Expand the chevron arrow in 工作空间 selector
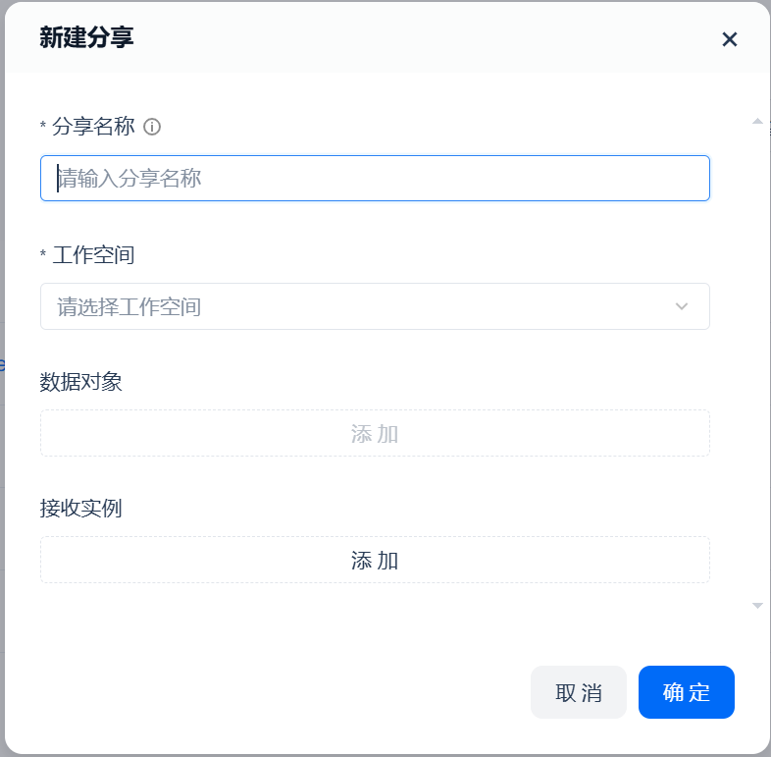The image size is (771, 757). tap(683, 306)
